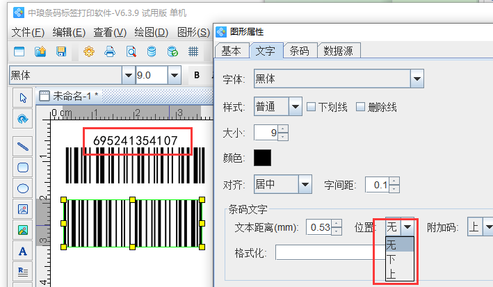
Task: Increase 文本距离(mm) value
Action: [337, 223]
